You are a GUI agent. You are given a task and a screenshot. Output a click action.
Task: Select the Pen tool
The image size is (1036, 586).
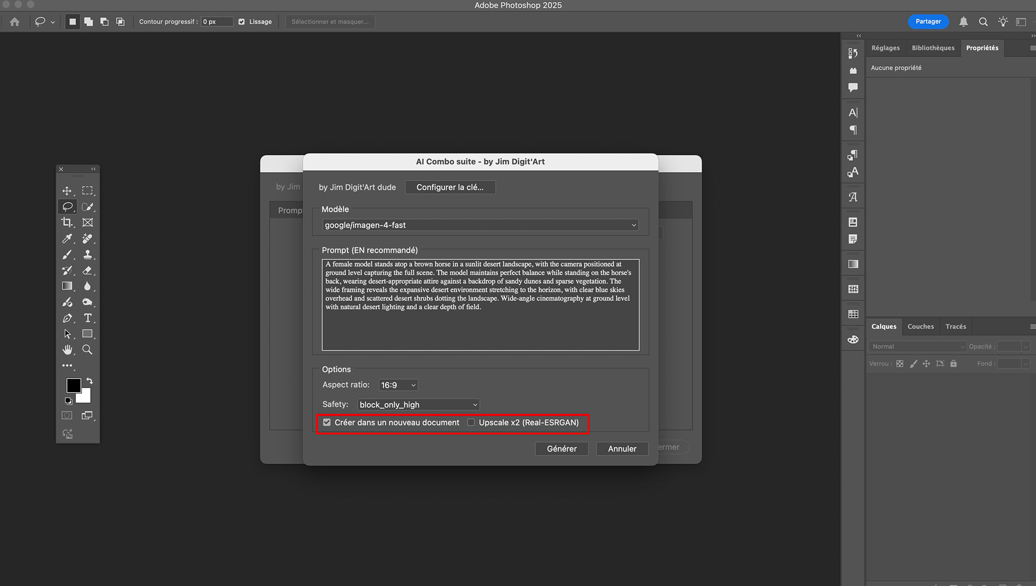click(67, 318)
